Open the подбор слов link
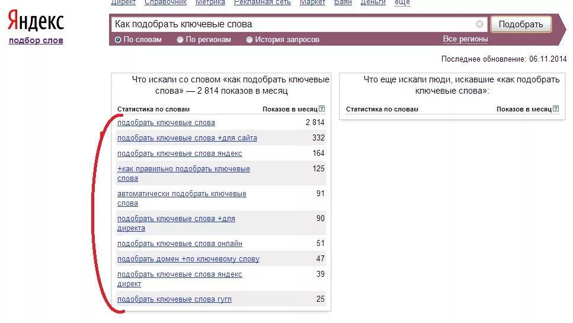573x323 pixels. tap(36, 40)
